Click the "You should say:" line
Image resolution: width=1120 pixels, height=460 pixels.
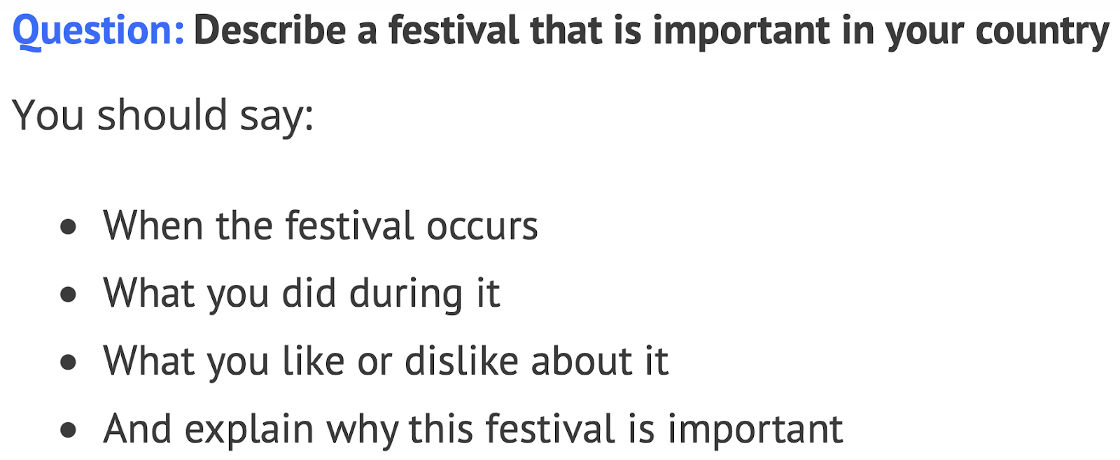[163, 116]
